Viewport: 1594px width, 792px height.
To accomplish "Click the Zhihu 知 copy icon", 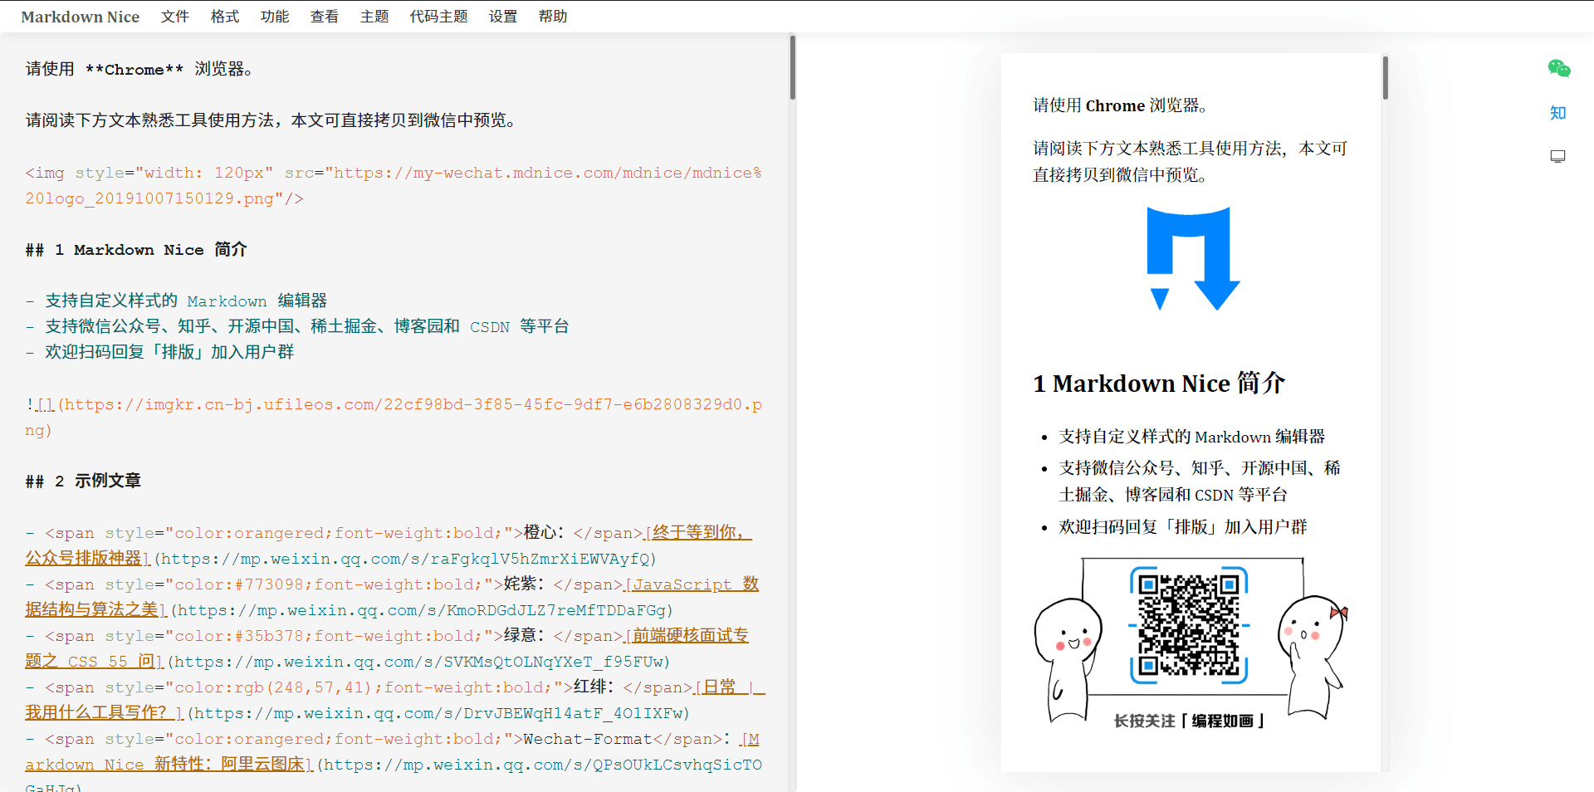I will pos(1558,113).
